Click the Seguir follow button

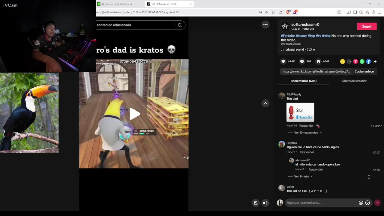tap(367, 26)
